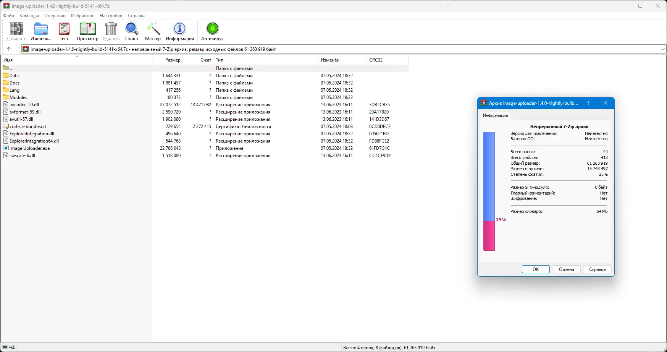Click the Справка button in dialog
667x352 pixels.
coord(598,269)
